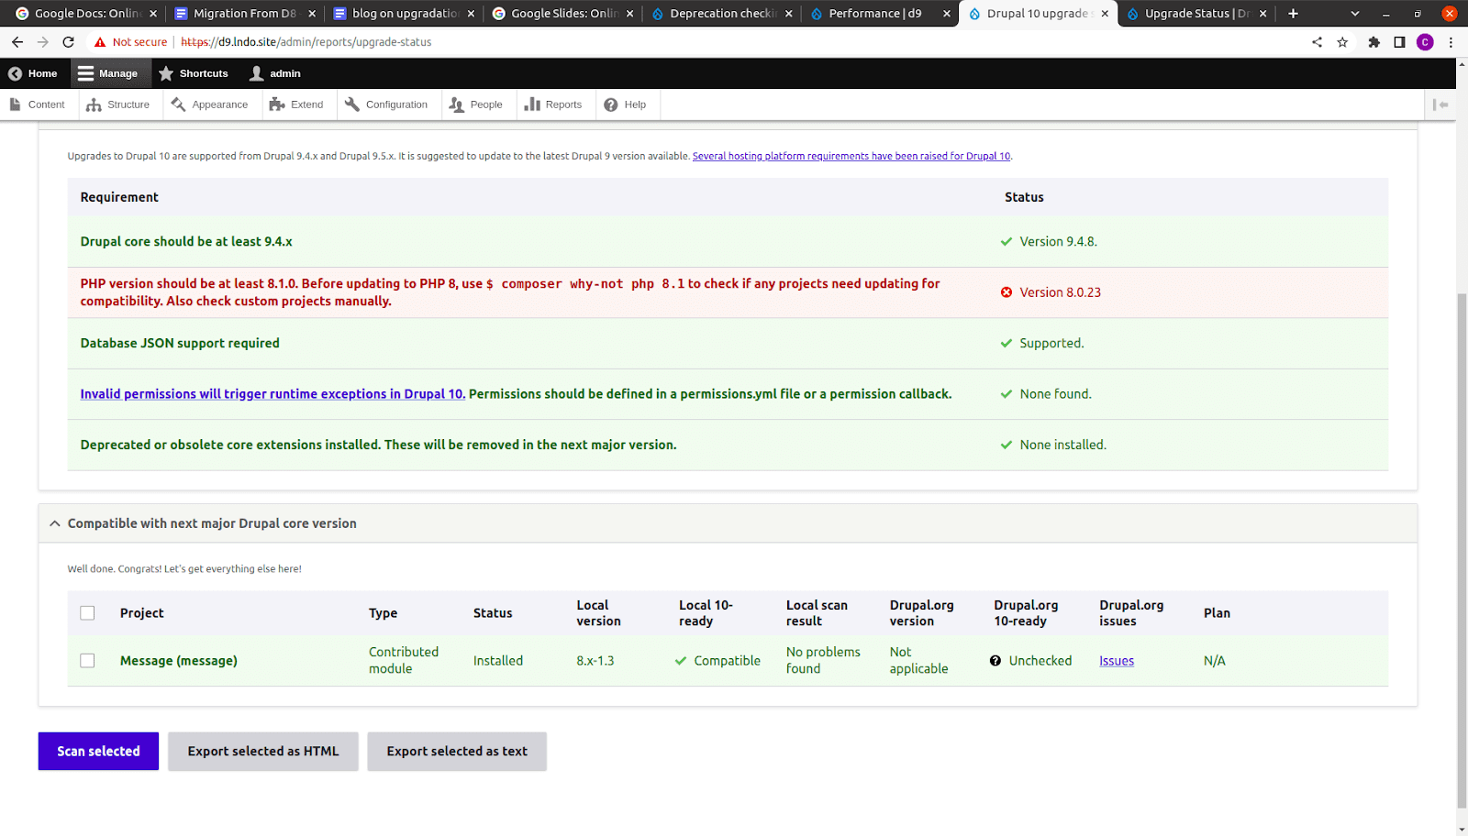Reload the page with refresh icon

tap(68, 42)
